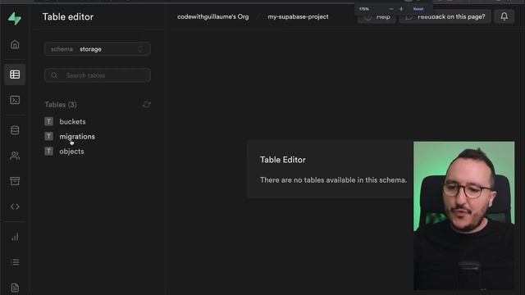This screenshot has width=525, height=295.
Task: Open the Edge Functions code brackets icon
Action: coord(15,206)
